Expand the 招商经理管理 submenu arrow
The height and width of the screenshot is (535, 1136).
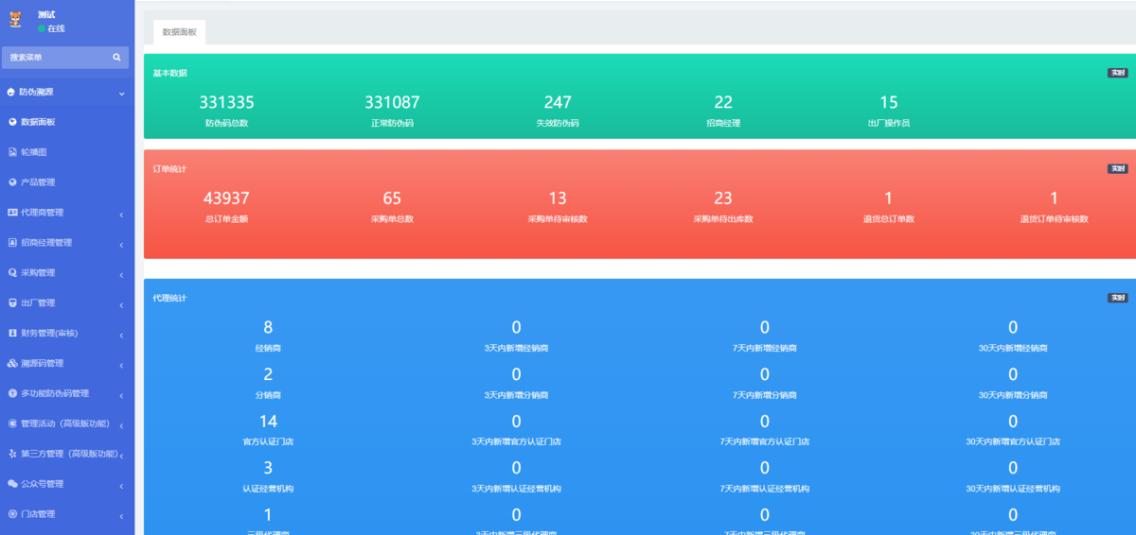click(121, 244)
